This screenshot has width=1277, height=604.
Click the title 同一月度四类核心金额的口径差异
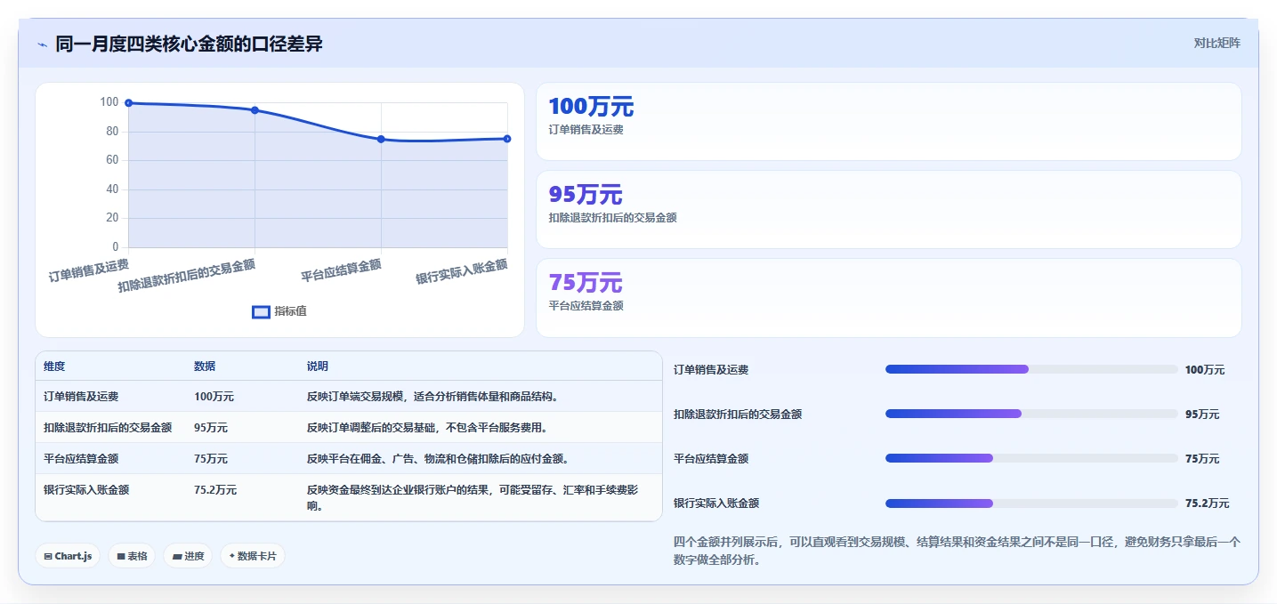coord(189,44)
